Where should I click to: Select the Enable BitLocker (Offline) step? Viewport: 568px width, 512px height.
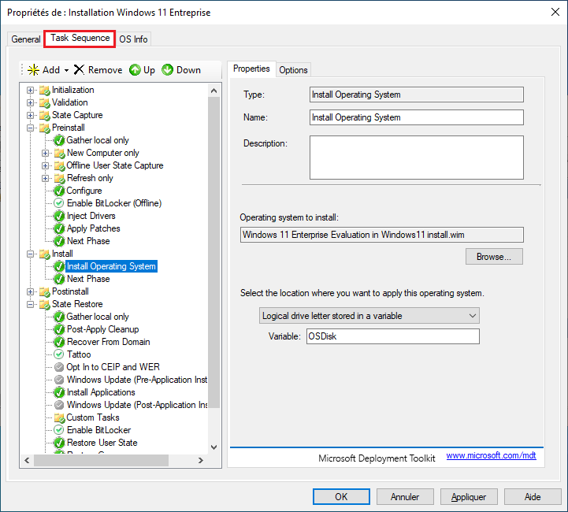click(113, 203)
